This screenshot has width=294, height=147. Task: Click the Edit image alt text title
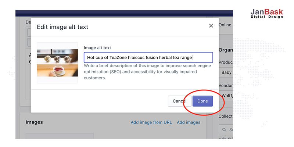tap(62, 27)
